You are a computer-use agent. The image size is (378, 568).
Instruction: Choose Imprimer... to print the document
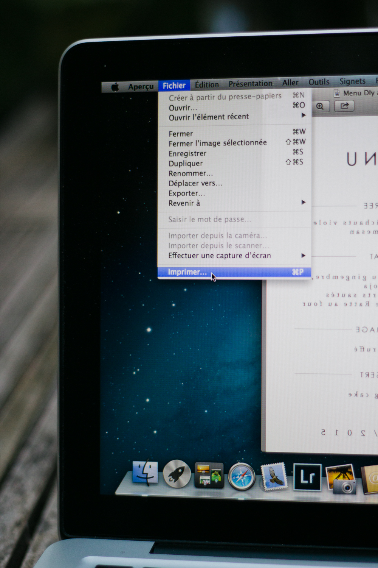tap(234, 272)
